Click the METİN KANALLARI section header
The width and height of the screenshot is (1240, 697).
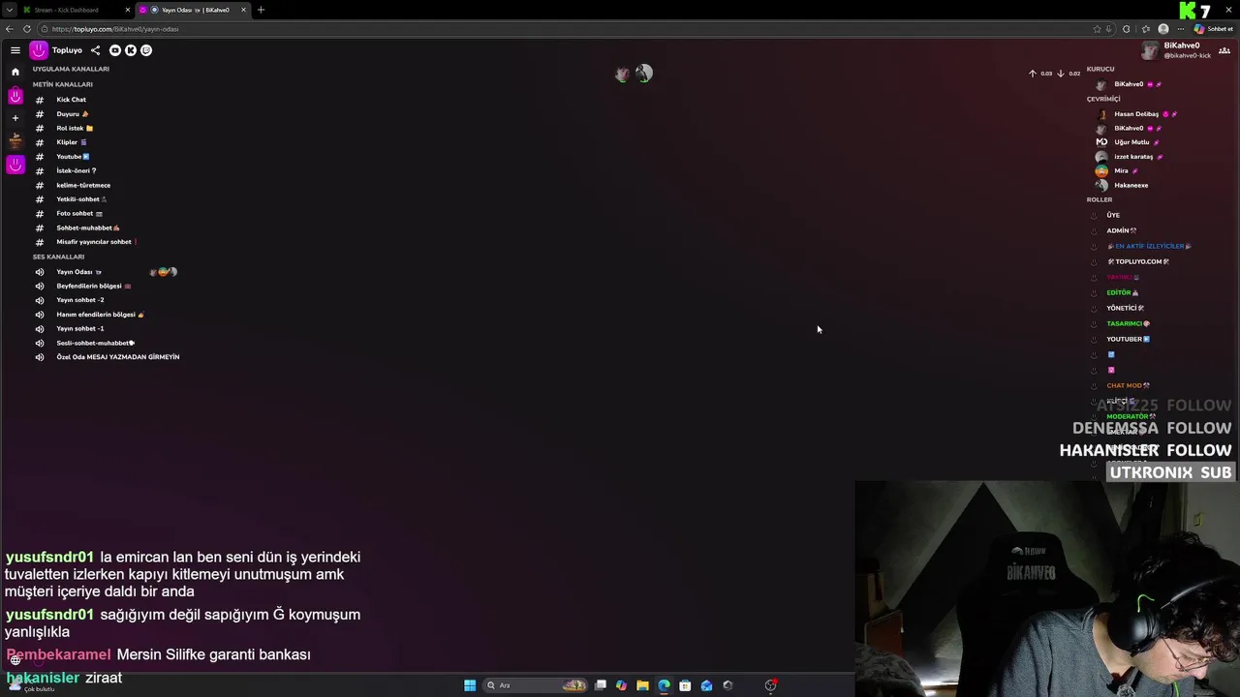tap(63, 84)
